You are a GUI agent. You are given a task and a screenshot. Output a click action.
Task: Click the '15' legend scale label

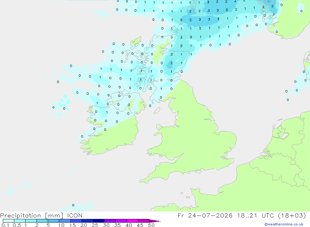pyautogui.click(x=73, y=225)
